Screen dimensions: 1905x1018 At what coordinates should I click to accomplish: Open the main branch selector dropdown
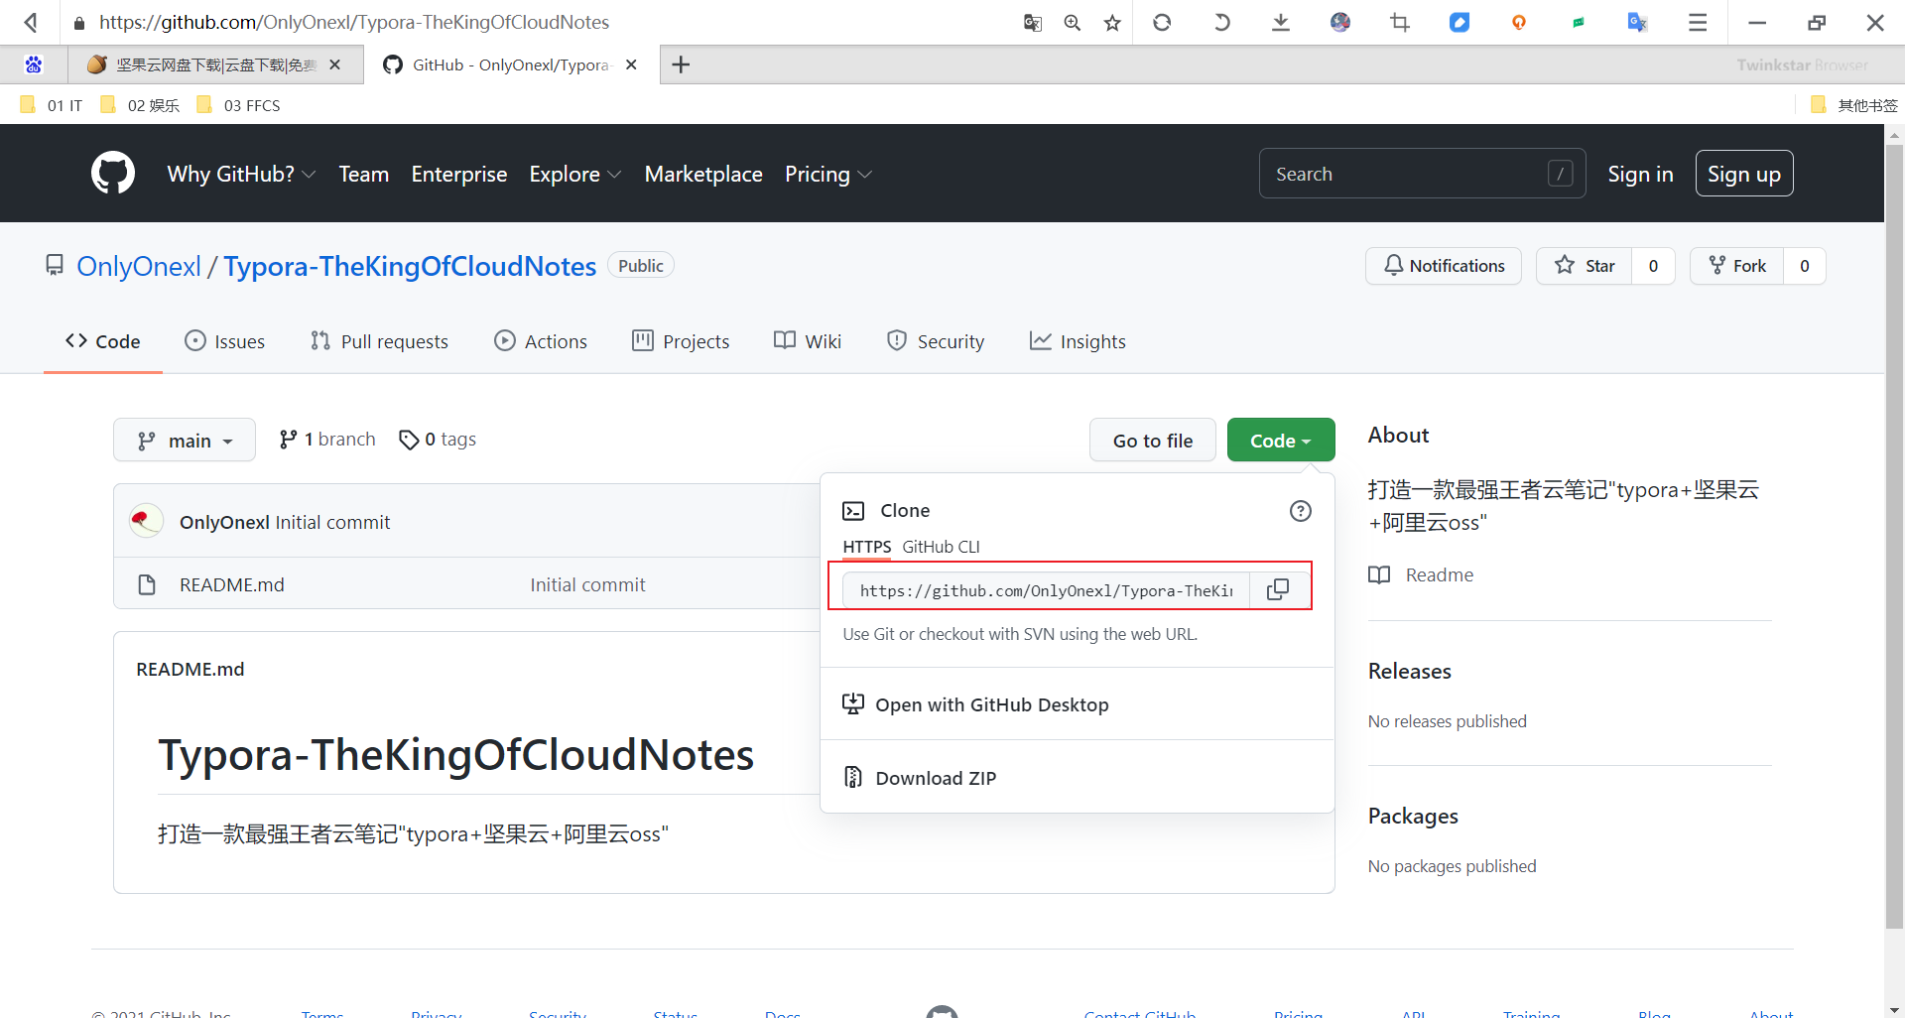185,440
